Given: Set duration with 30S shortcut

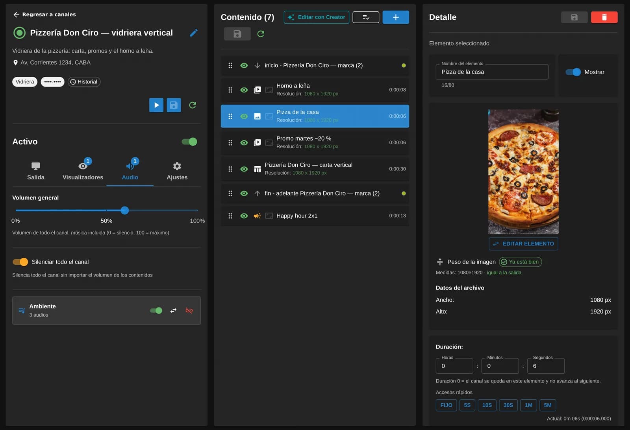Looking at the screenshot, I should [508, 405].
